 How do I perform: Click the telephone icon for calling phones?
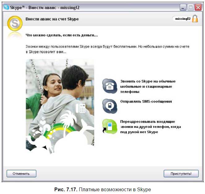coord(110,86)
